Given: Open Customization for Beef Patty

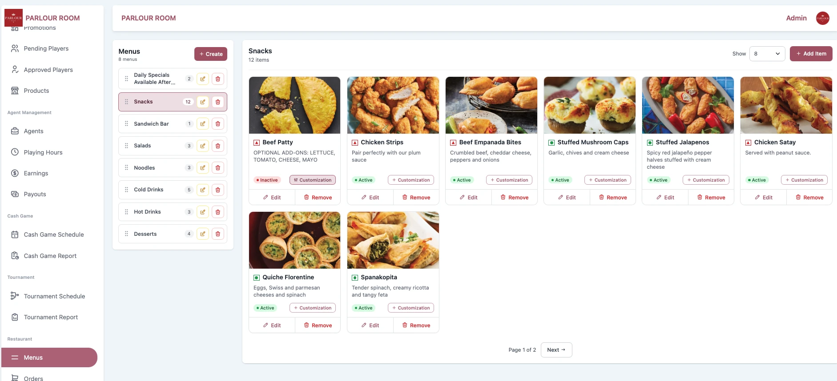Looking at the screenshot, I should tap(313, 180).
